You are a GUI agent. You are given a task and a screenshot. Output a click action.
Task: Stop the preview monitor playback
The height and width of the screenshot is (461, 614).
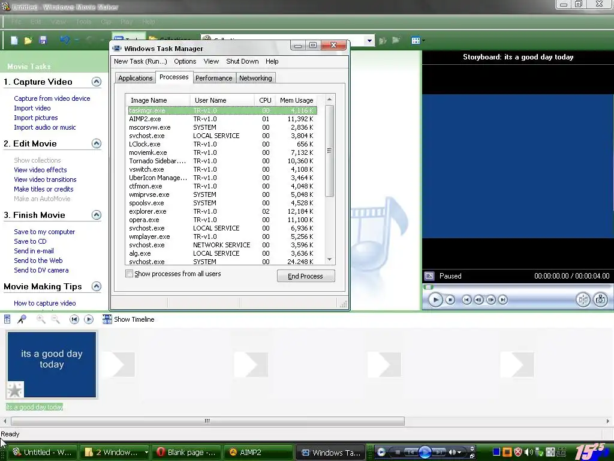[450, 300]
